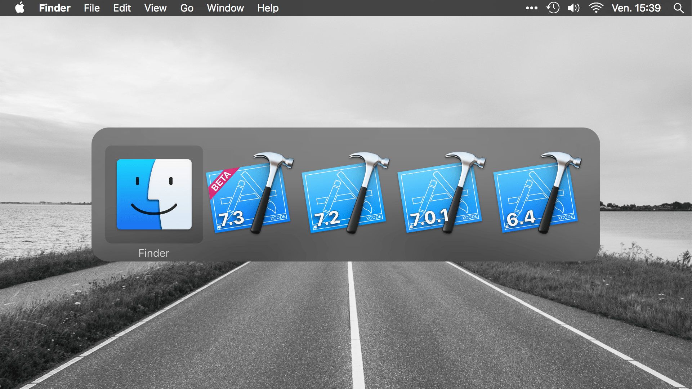This screenshot has height=389, width=692.
Task: Open the Edit menu
Action: coord(122,8)
